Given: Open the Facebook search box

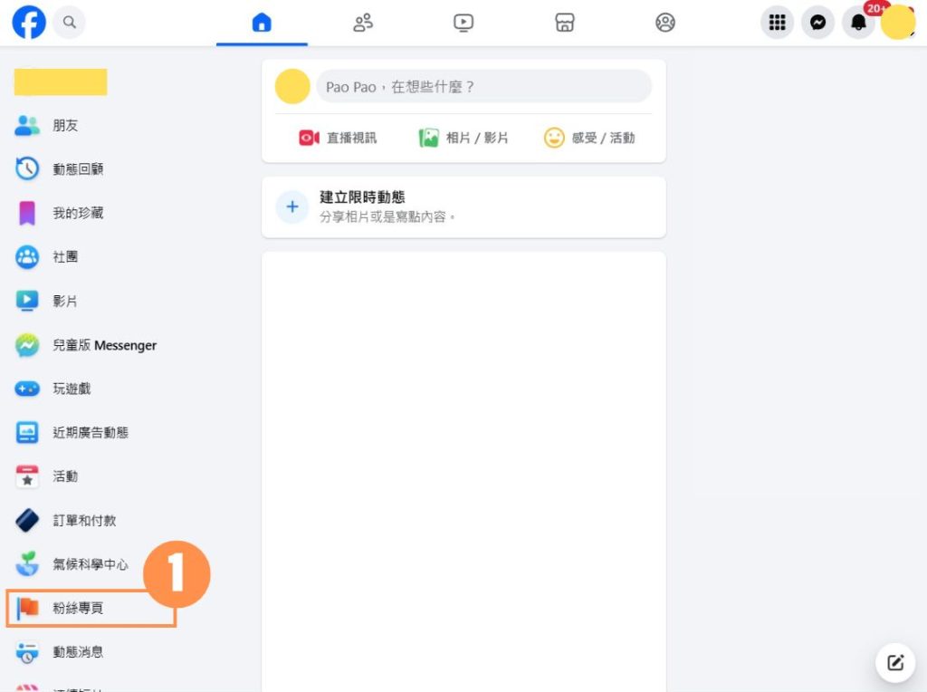Looking at the screenshot, I should [x=70, y=23].
